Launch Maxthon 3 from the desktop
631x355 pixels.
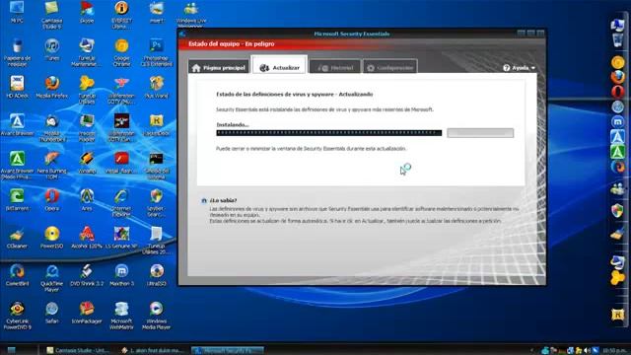[x=121, y=275]
